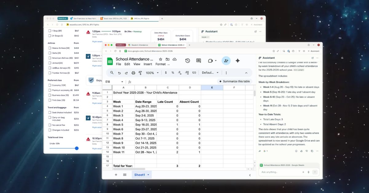Start a Meet call with the camera icon
The image size is (369, 193).
pyautogui.click(x=210, y=61)
